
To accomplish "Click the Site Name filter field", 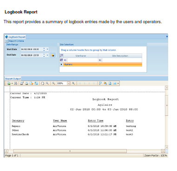I will point(83,60).
